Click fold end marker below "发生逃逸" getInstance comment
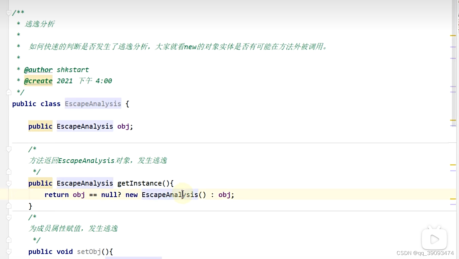 (x=9, y=172)
